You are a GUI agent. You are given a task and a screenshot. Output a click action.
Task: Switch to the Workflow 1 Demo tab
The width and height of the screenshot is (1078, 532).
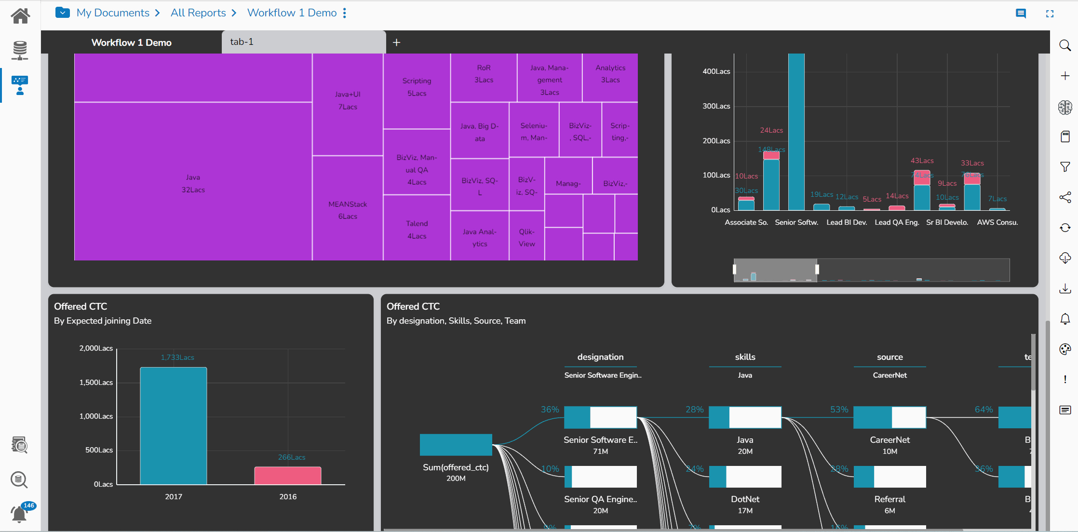pos(131,42)
